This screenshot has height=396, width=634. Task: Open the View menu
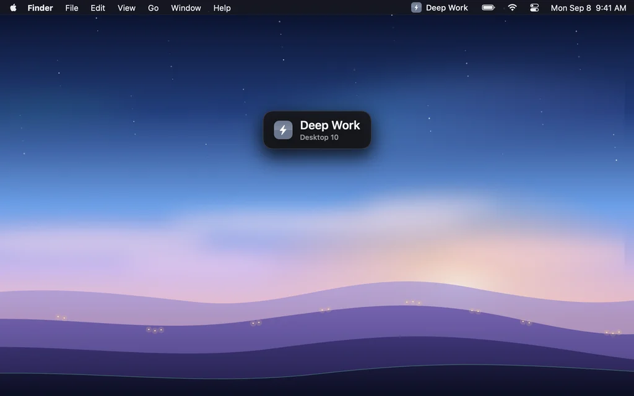tap(126, 7)
